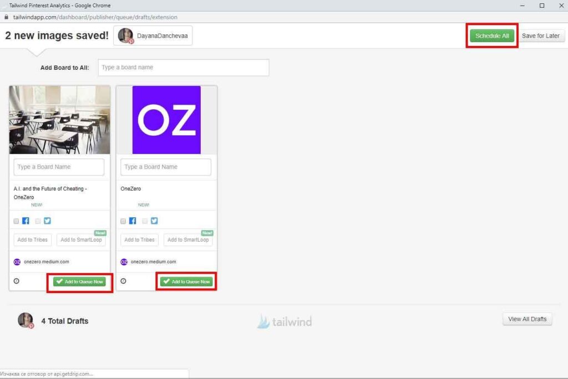
Task: Click the '2 new images saved!' heading
Action: click(x=57, y=35)
